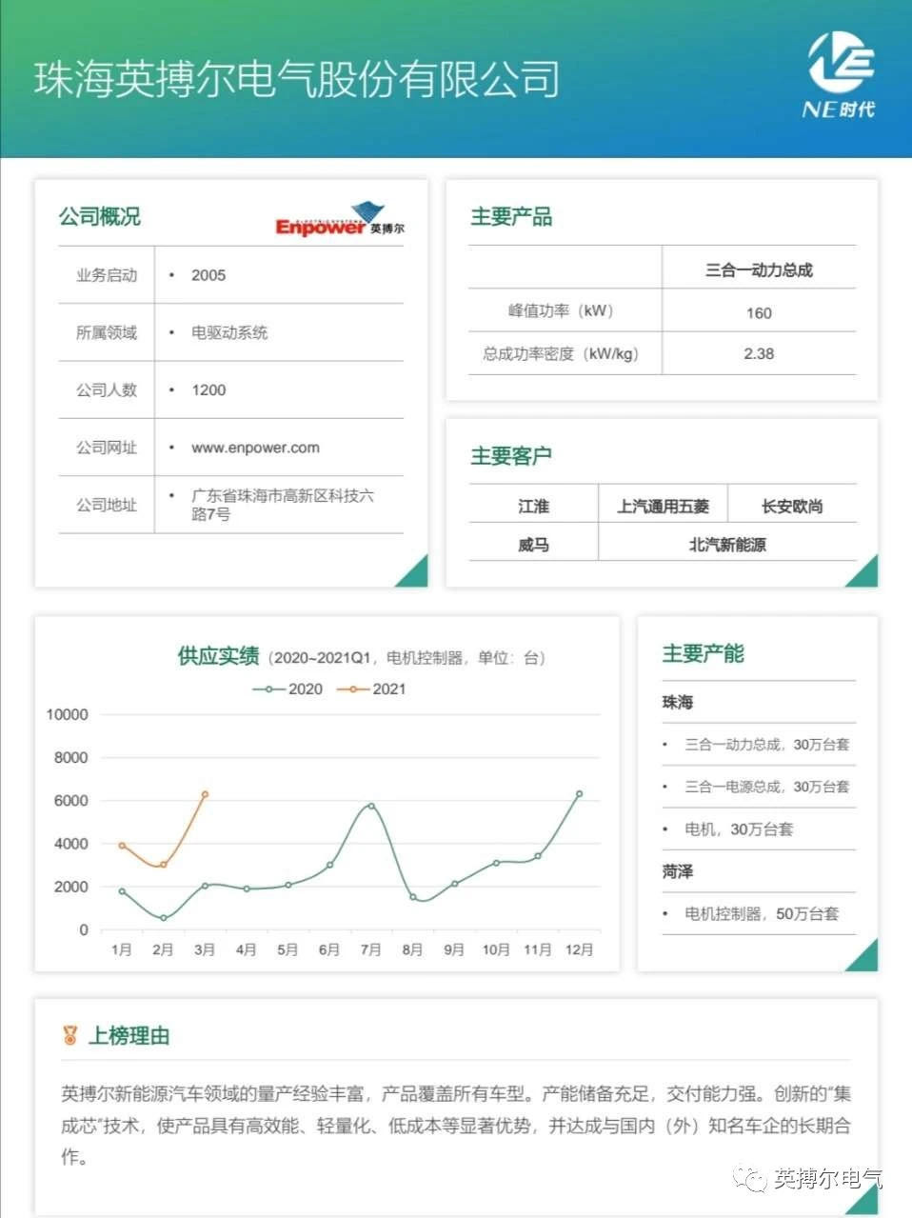Click the 长安欧尚 customer cell
The width and height of the screenshot is (912, 1218).
(x=792, y=507)
